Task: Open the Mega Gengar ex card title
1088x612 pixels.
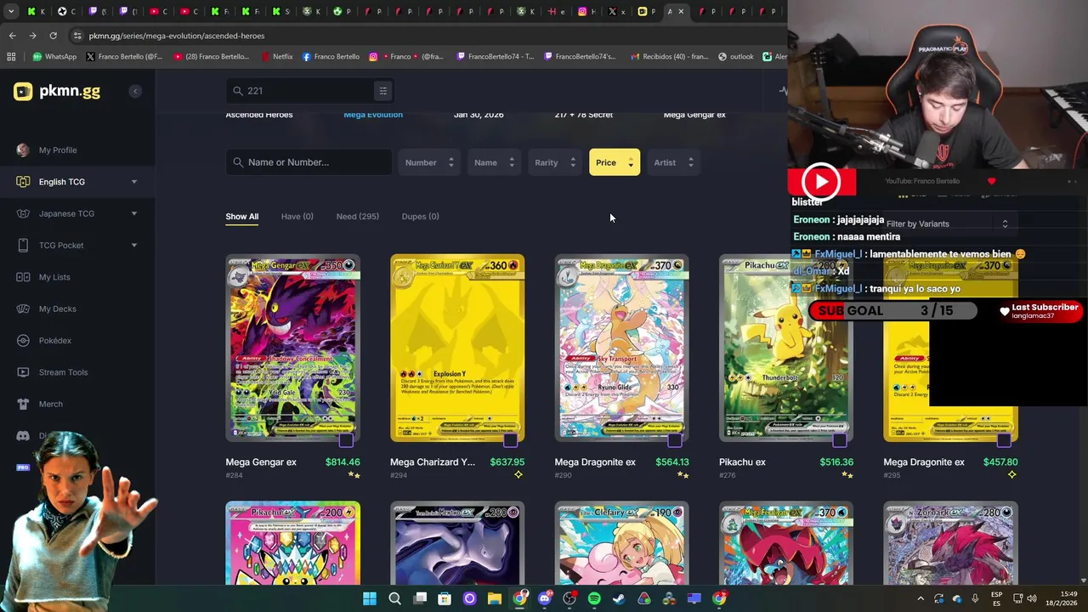Action: 261,462
